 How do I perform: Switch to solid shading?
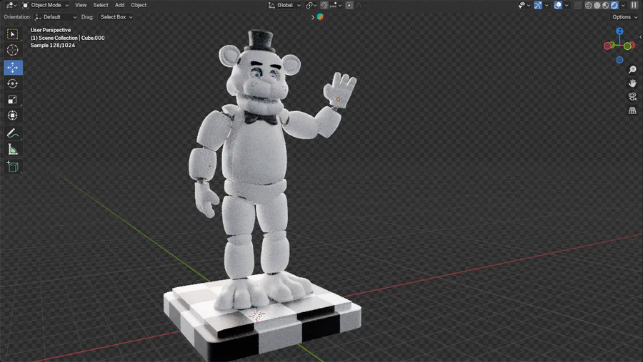[x=597, y=5]
